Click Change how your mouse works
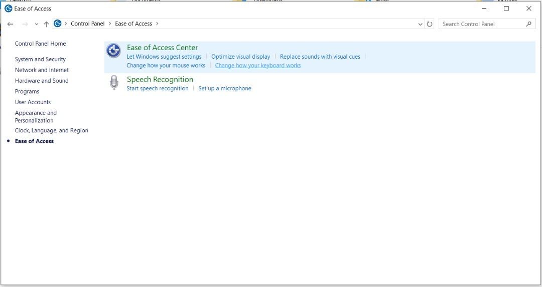 coord(166,65)
